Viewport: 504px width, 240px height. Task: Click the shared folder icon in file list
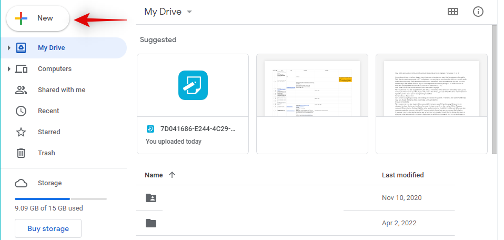[151, 198]
